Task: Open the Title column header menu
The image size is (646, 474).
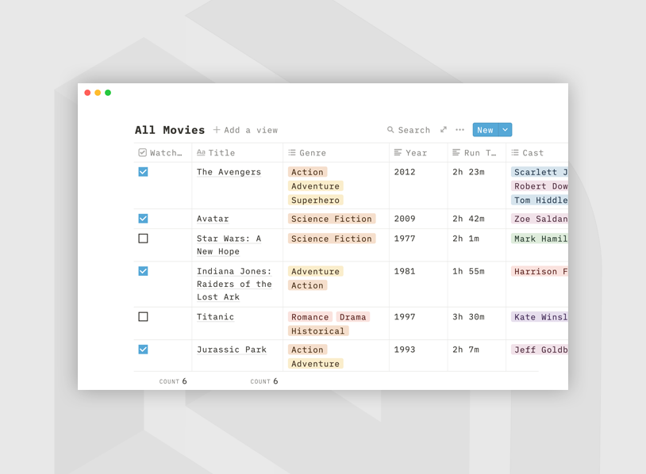Action: 221,153
